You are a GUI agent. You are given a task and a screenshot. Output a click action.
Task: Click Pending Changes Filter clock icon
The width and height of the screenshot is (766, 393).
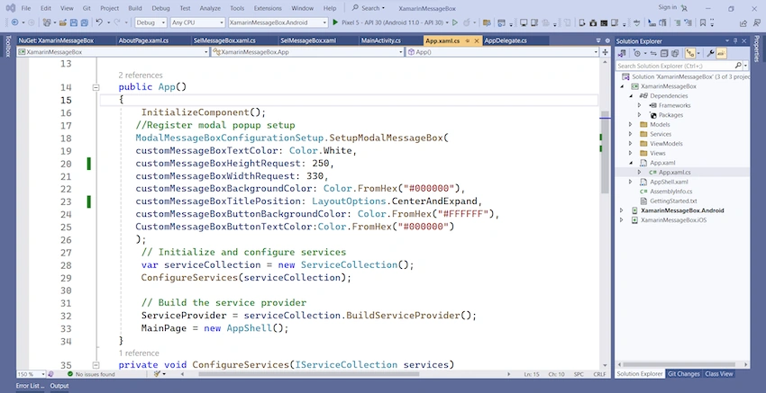[636, 53]
